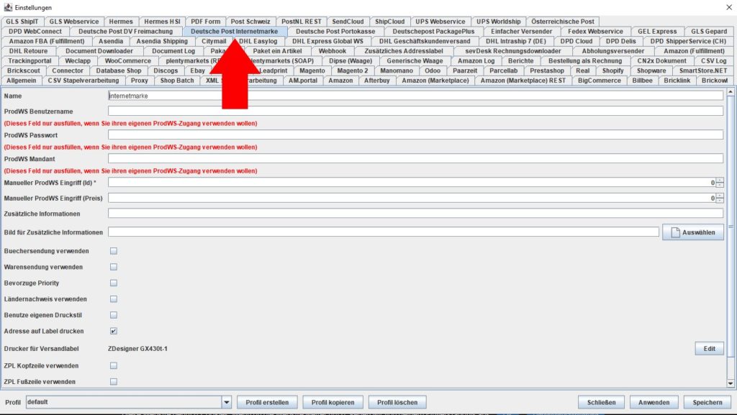Select the Webhook tab

[333, 51]
